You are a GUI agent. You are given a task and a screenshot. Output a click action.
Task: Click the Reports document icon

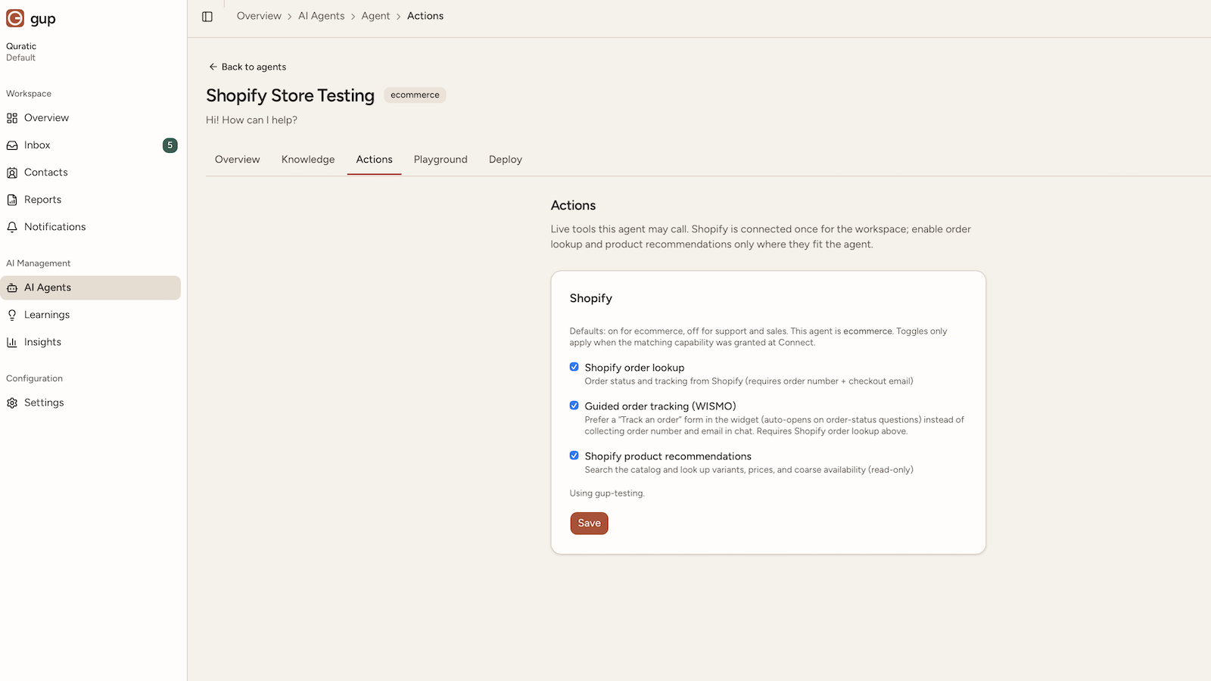12,200
